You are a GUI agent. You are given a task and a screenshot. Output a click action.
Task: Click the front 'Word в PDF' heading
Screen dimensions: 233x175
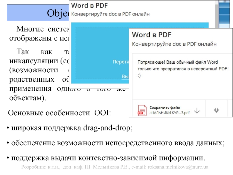151,35
